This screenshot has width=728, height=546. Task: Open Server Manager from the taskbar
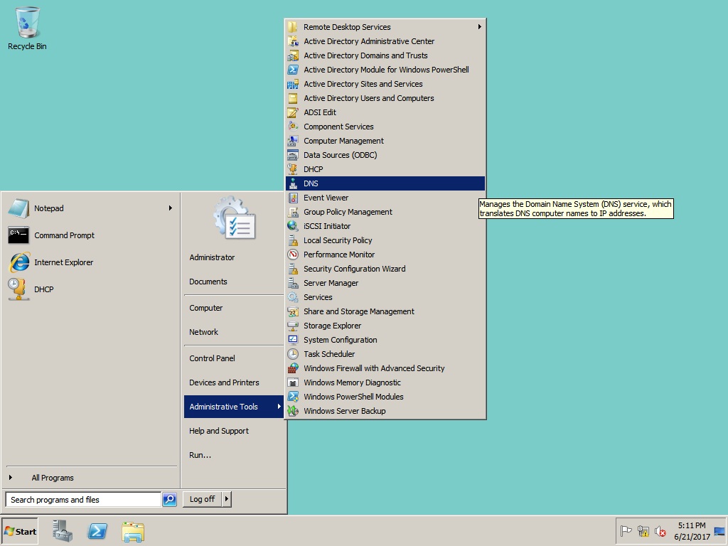pyautogui.click(x=63, y=531)
